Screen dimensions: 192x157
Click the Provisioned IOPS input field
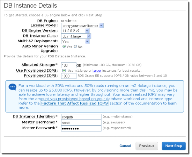pyautogui.click(x=69, y=76)
